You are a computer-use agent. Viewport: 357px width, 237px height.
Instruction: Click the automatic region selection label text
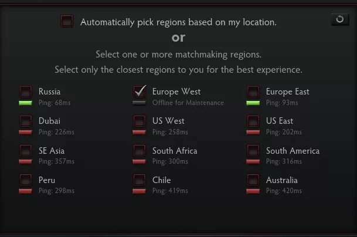click(178, 22)
